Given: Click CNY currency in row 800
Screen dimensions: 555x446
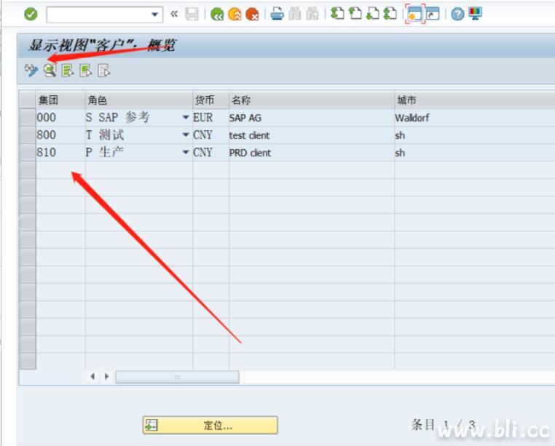Looking at the screenshot, I should tap(211, 135).
